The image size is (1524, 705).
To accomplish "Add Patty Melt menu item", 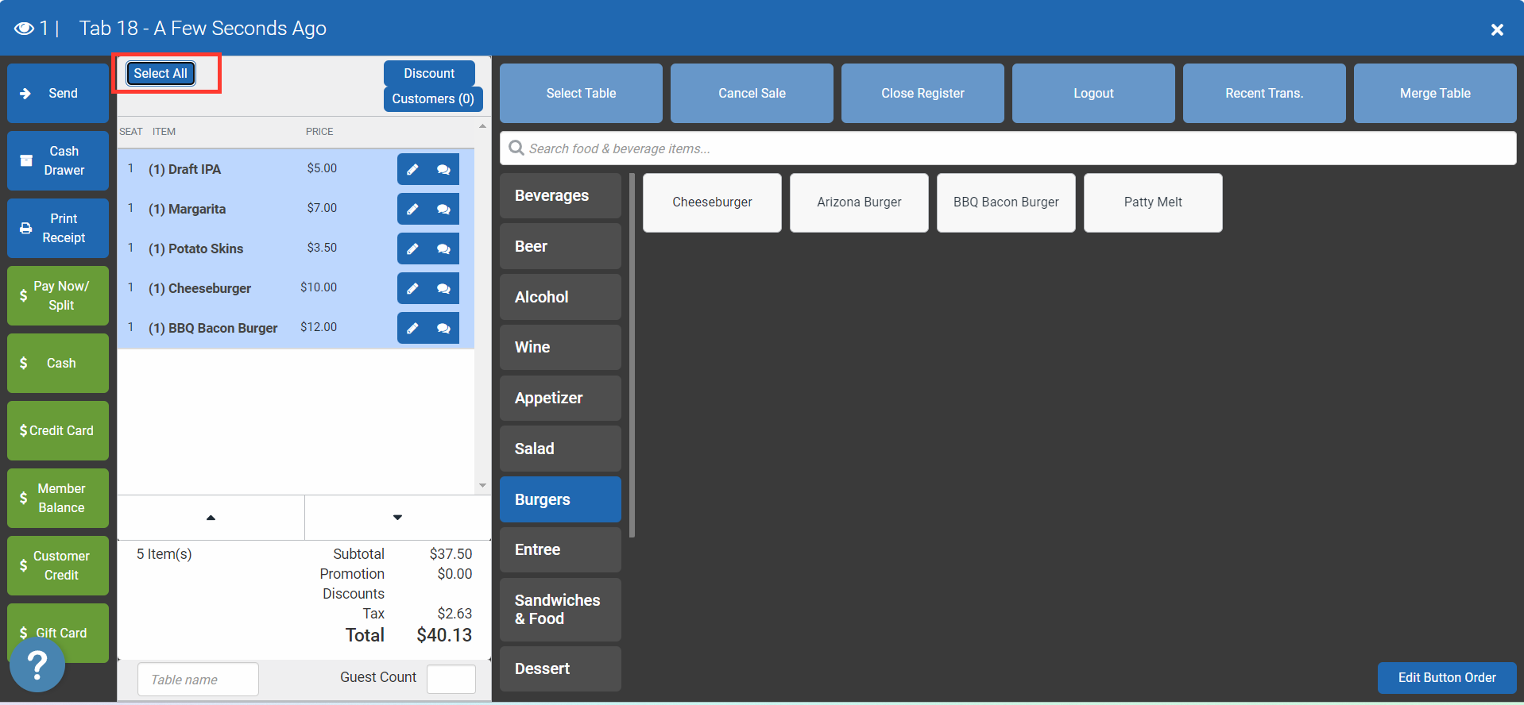I will click(x=1153, y=202).
